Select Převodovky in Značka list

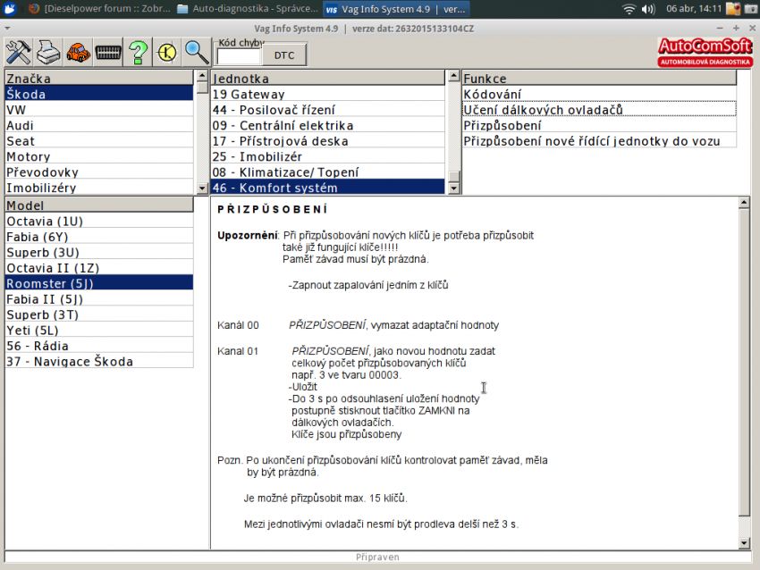click(x=99, y=172)
